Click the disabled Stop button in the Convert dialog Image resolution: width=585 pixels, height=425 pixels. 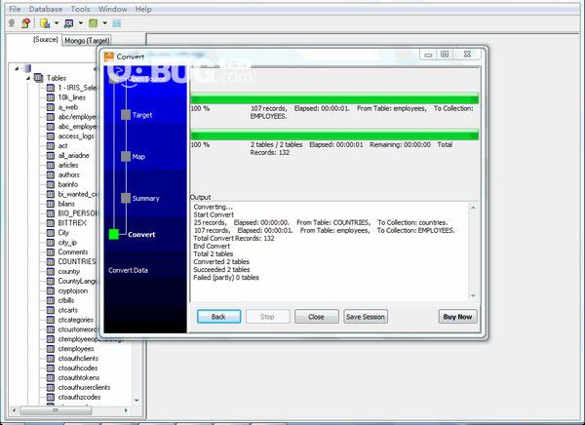(x=267, y=317)
